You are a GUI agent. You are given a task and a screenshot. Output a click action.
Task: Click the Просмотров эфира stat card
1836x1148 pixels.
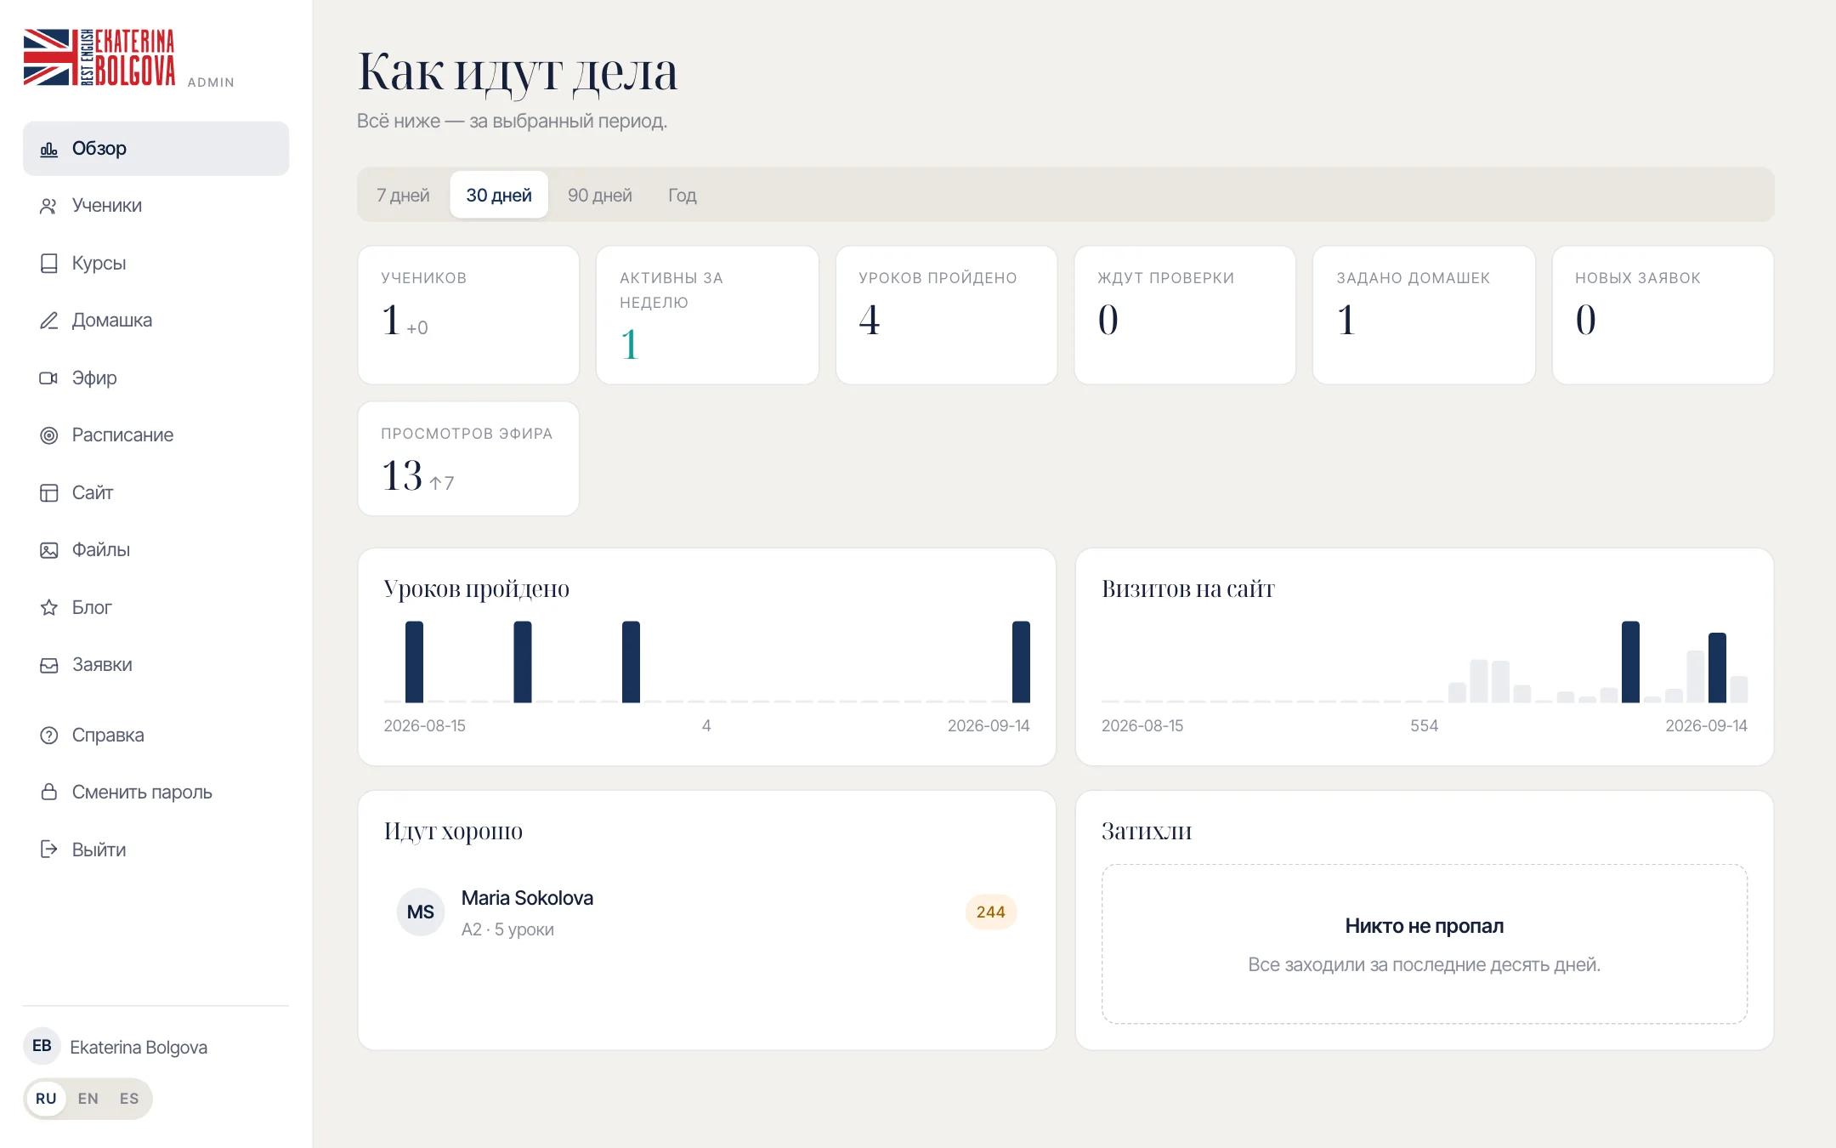click(468, 459)
